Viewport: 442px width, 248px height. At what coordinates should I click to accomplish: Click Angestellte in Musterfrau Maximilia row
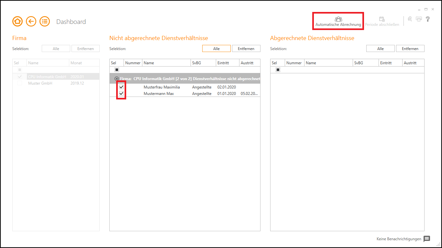coord(202,87)
